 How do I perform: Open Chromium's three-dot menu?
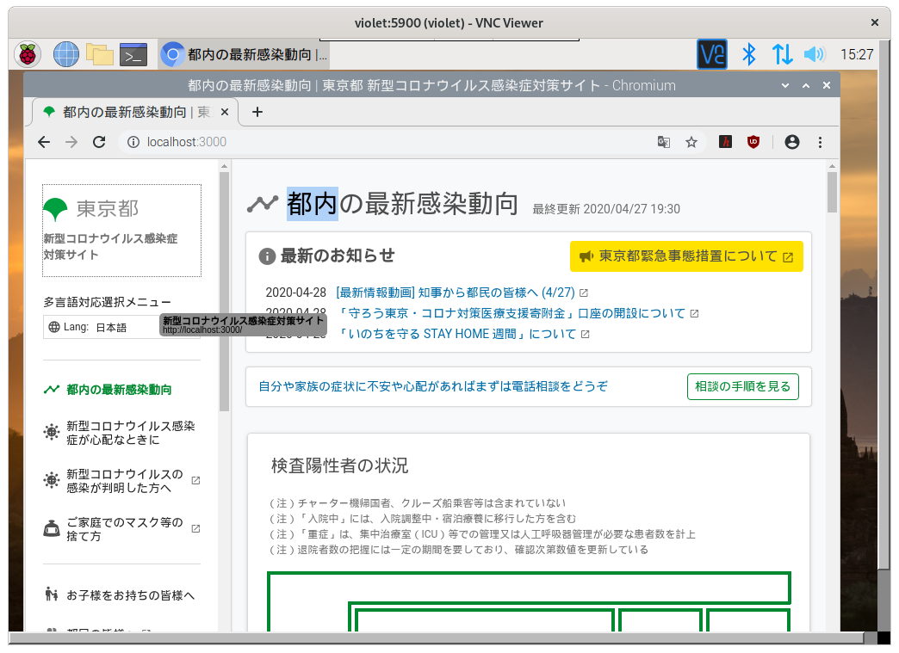click(x=820, y=142)
